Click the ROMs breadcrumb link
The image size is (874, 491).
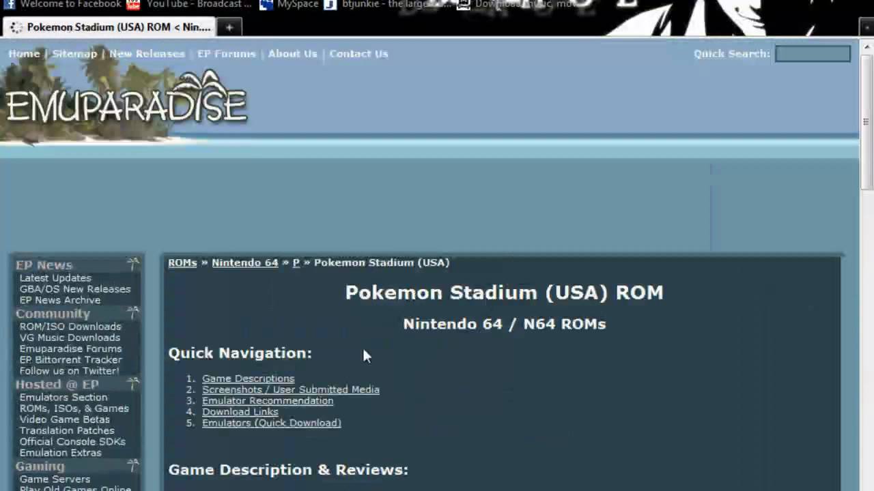click(x=182, y=263)
